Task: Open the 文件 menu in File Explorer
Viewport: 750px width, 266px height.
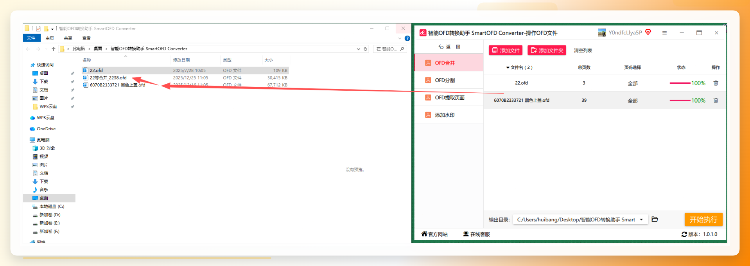Action: tap(31, 38)
